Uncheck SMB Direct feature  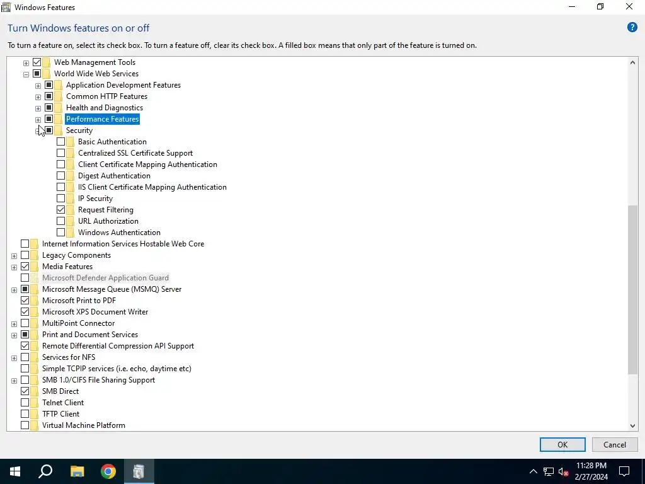25,391
